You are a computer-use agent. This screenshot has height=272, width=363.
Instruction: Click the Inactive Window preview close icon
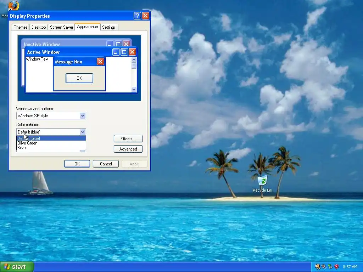click(126, 44)
